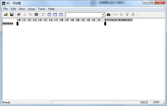
Task: Jump to bottom with the down arrow icon
Action: pos(133,14)
